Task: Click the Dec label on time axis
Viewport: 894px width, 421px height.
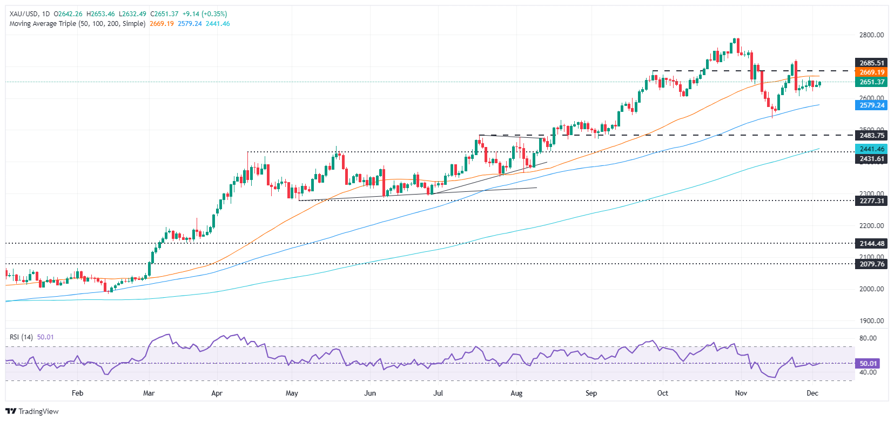Action: (812, 393)
